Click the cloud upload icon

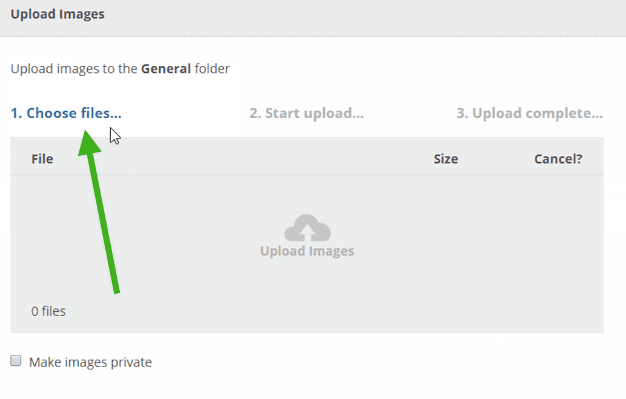308,228
